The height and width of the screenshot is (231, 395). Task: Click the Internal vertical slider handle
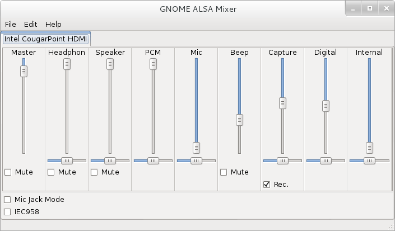click(369, 148)
